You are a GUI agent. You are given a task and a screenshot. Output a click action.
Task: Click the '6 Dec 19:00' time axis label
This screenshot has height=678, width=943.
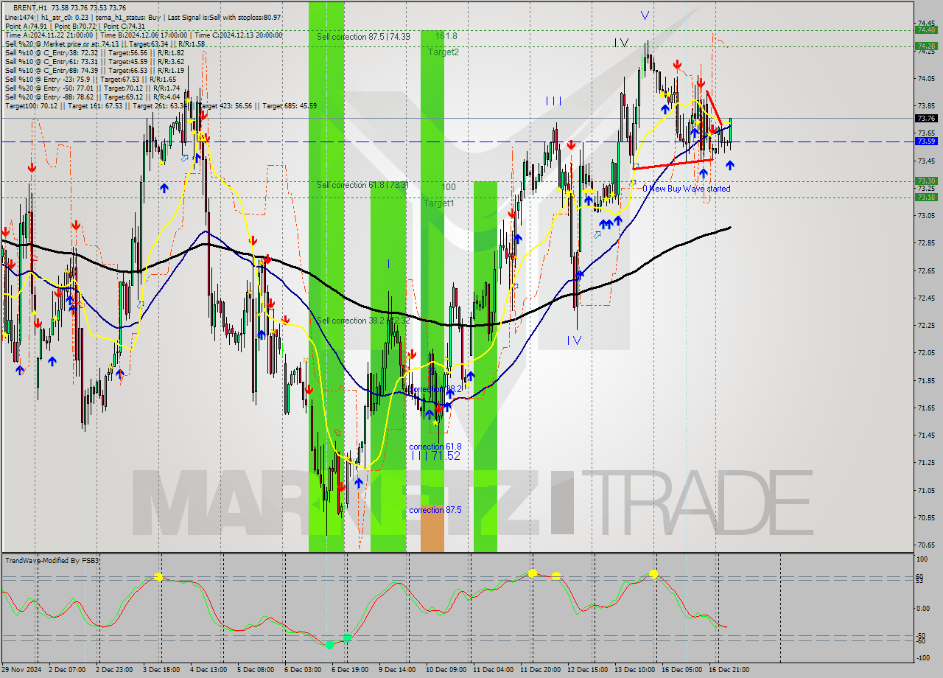click(x=350, y=670)
